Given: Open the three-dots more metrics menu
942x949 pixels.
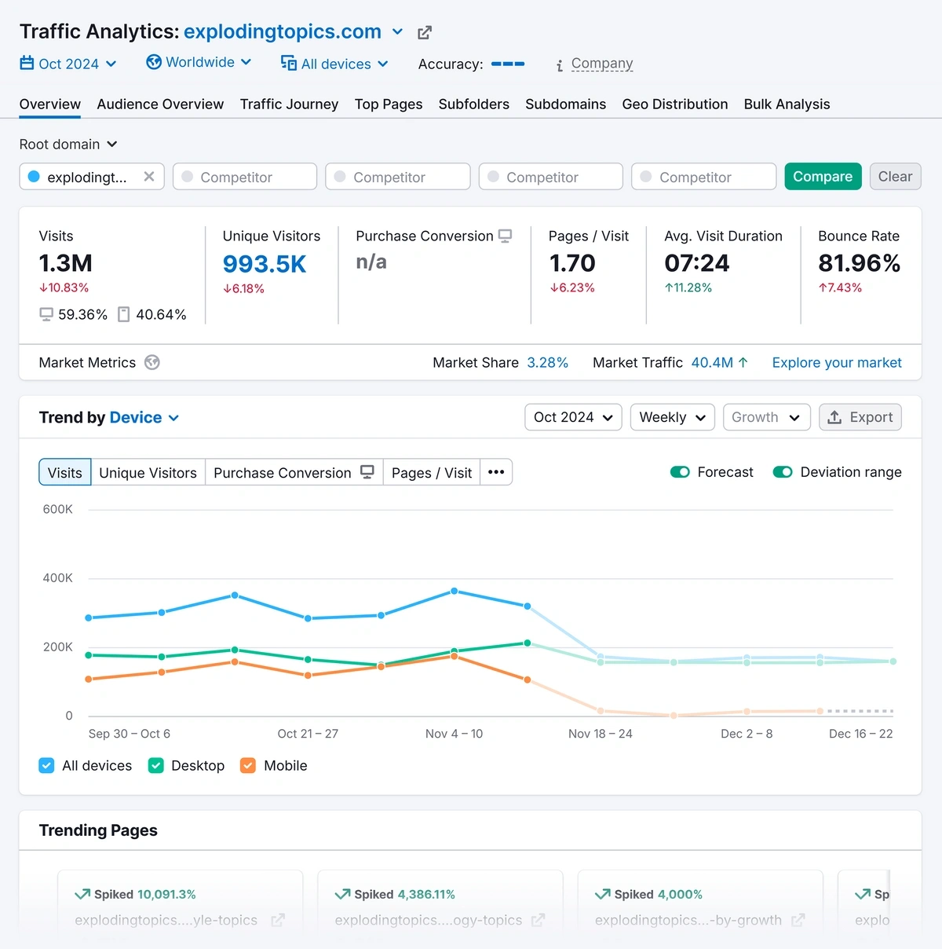Looking at the screenshot, I should pyautogui.click(x=496, y=472).
